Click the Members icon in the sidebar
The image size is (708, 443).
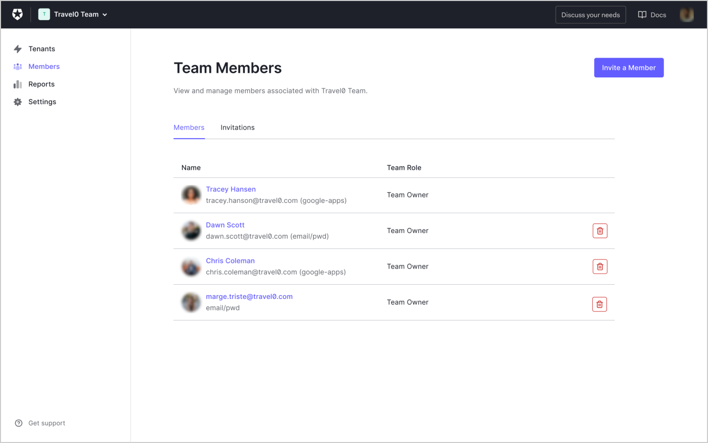tap(18, 66)
